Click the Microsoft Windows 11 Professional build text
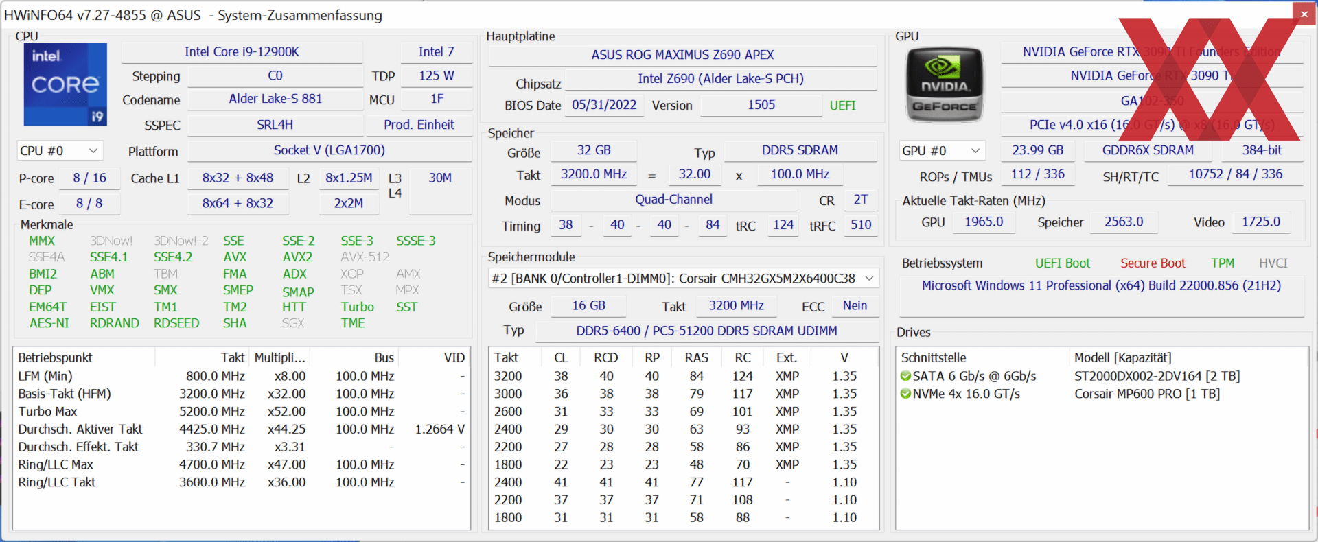Screen dimensions: 1318x542 1101,285
